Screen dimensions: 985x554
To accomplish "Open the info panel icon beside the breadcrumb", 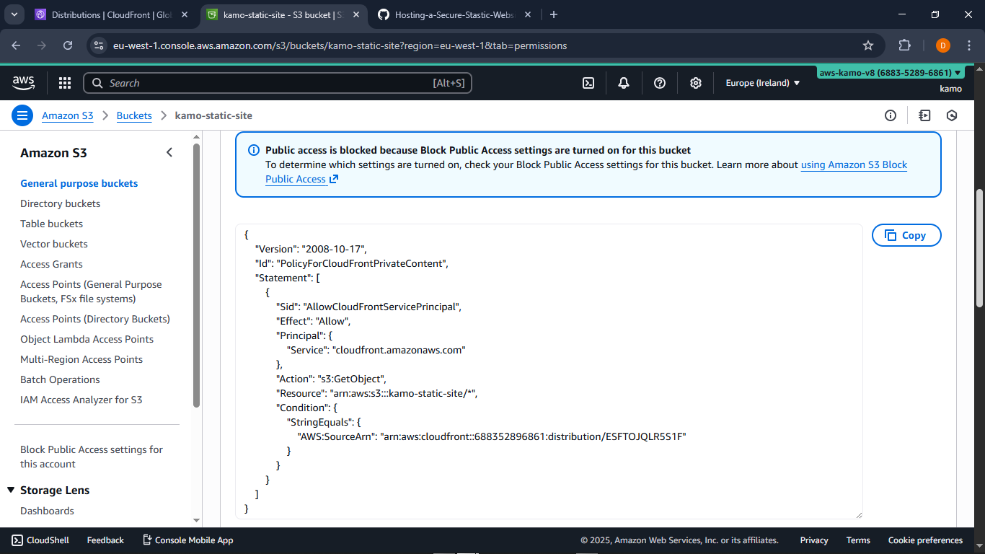I will (891, 115).
